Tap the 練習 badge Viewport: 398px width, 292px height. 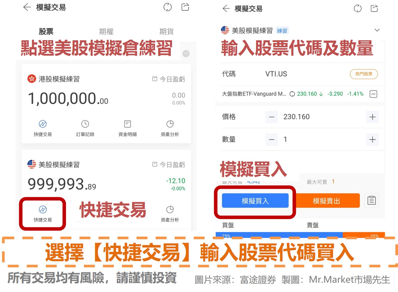pyautogui.click(x=282, y=31)
